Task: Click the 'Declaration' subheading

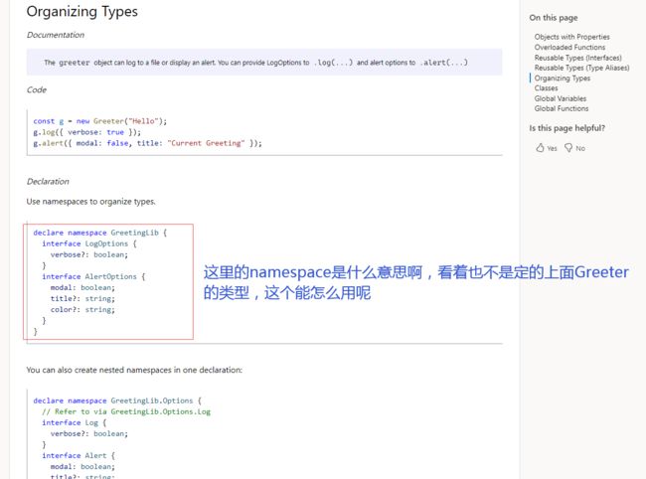Action: 48,181
